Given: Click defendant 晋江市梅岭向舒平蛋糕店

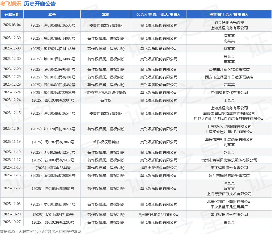Looking at the screenshot, I should point(229,176).
